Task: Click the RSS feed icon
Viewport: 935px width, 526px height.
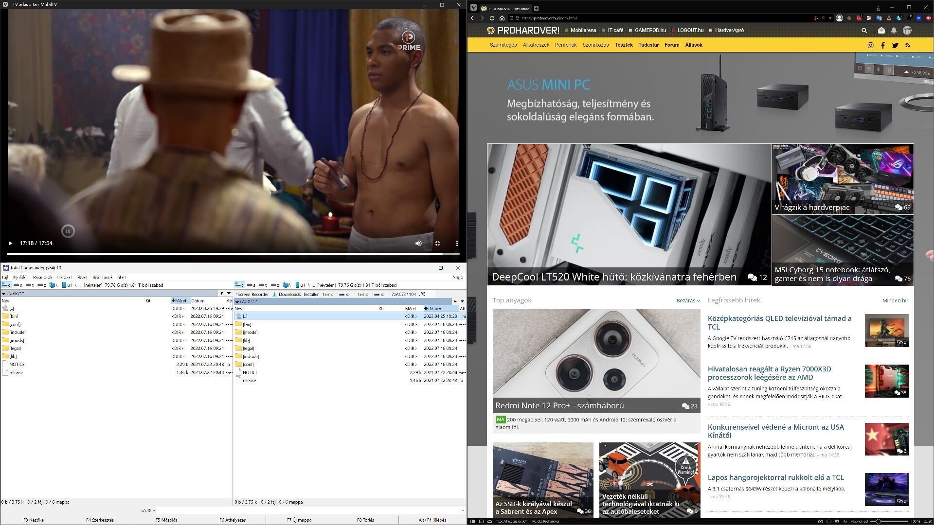Action: coord(908,45)
